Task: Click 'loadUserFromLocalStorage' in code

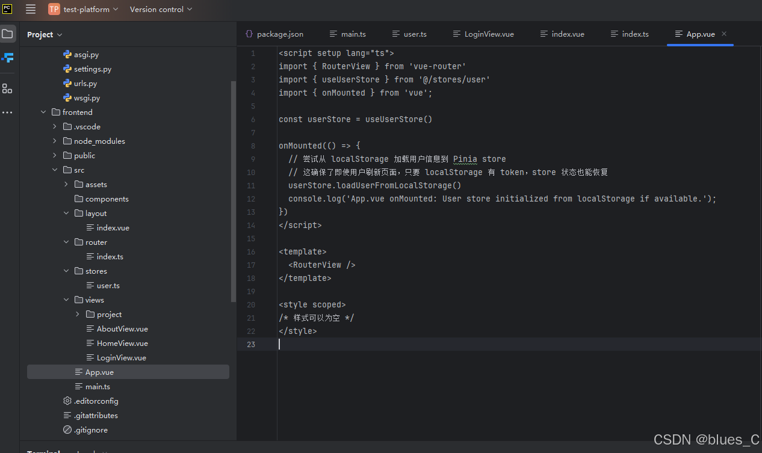Action: click(394, 185)
